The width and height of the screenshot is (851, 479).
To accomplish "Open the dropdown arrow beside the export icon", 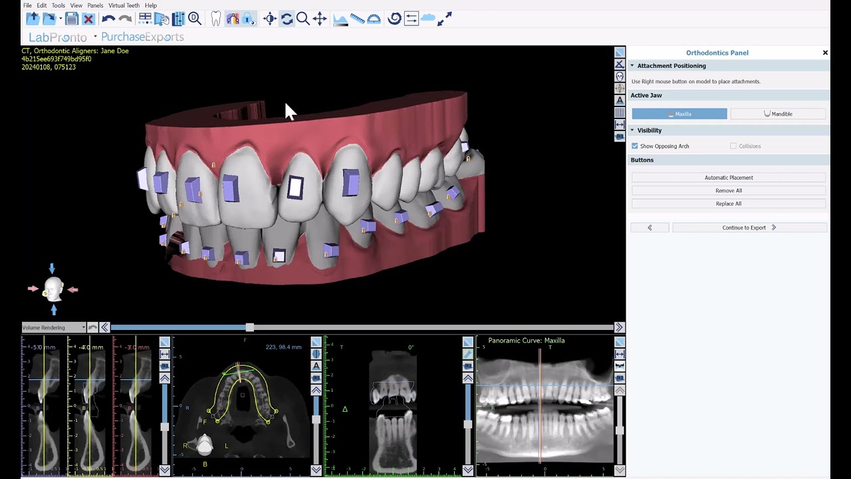I will (x=61, y=19).
